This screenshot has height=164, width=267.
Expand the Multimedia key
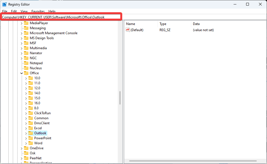[22, 48]
